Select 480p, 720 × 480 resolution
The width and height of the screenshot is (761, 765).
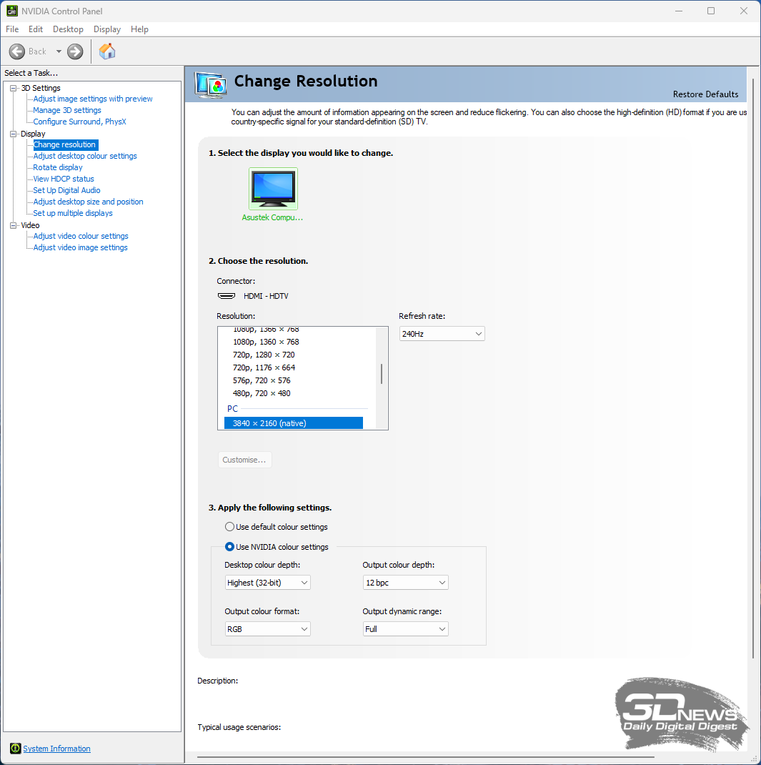(x=262, y=393)
